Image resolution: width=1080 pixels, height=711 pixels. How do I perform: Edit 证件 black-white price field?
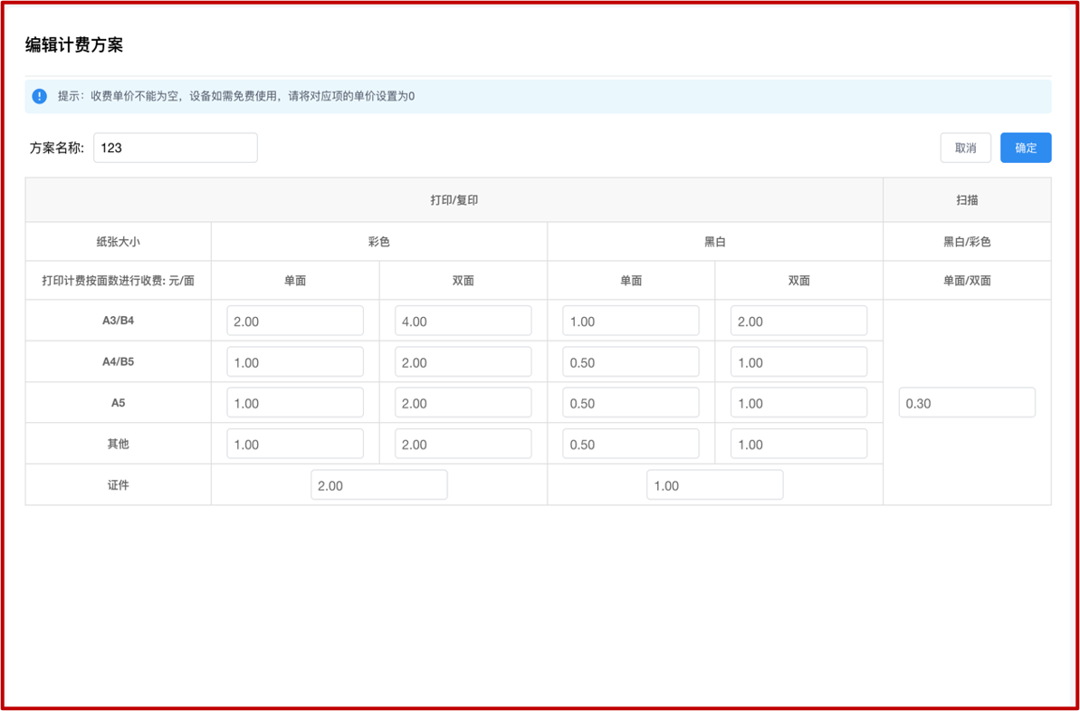coord(714,485)
